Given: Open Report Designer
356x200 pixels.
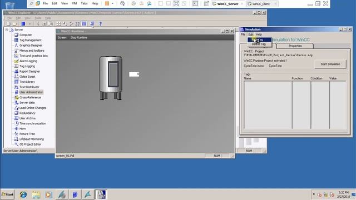Looking at the screenshot, I should tap(29, 72).
